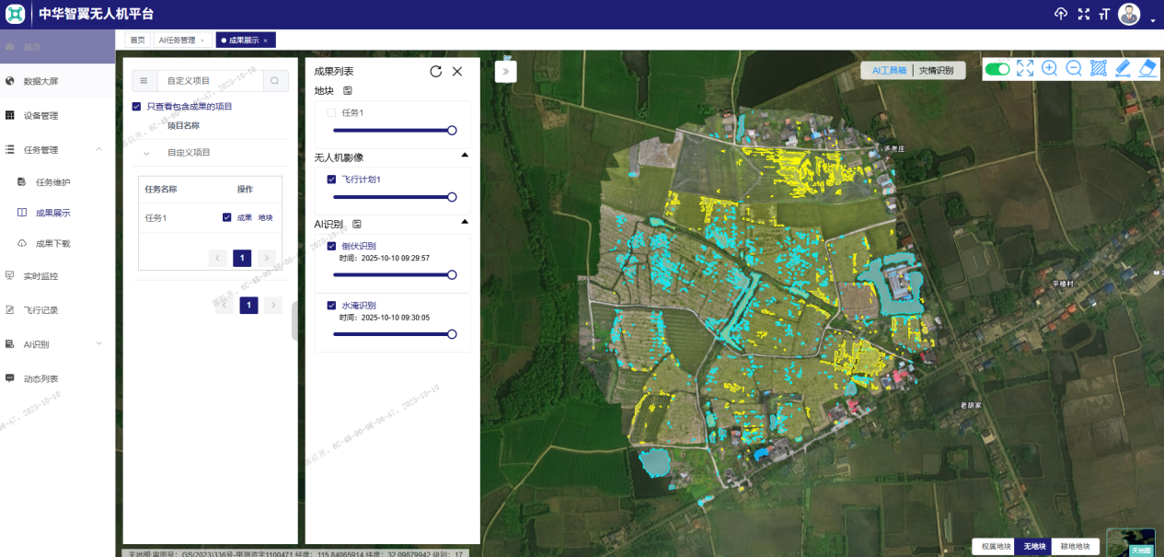Collapse the 自定义项目 tree row

point(145,153)
